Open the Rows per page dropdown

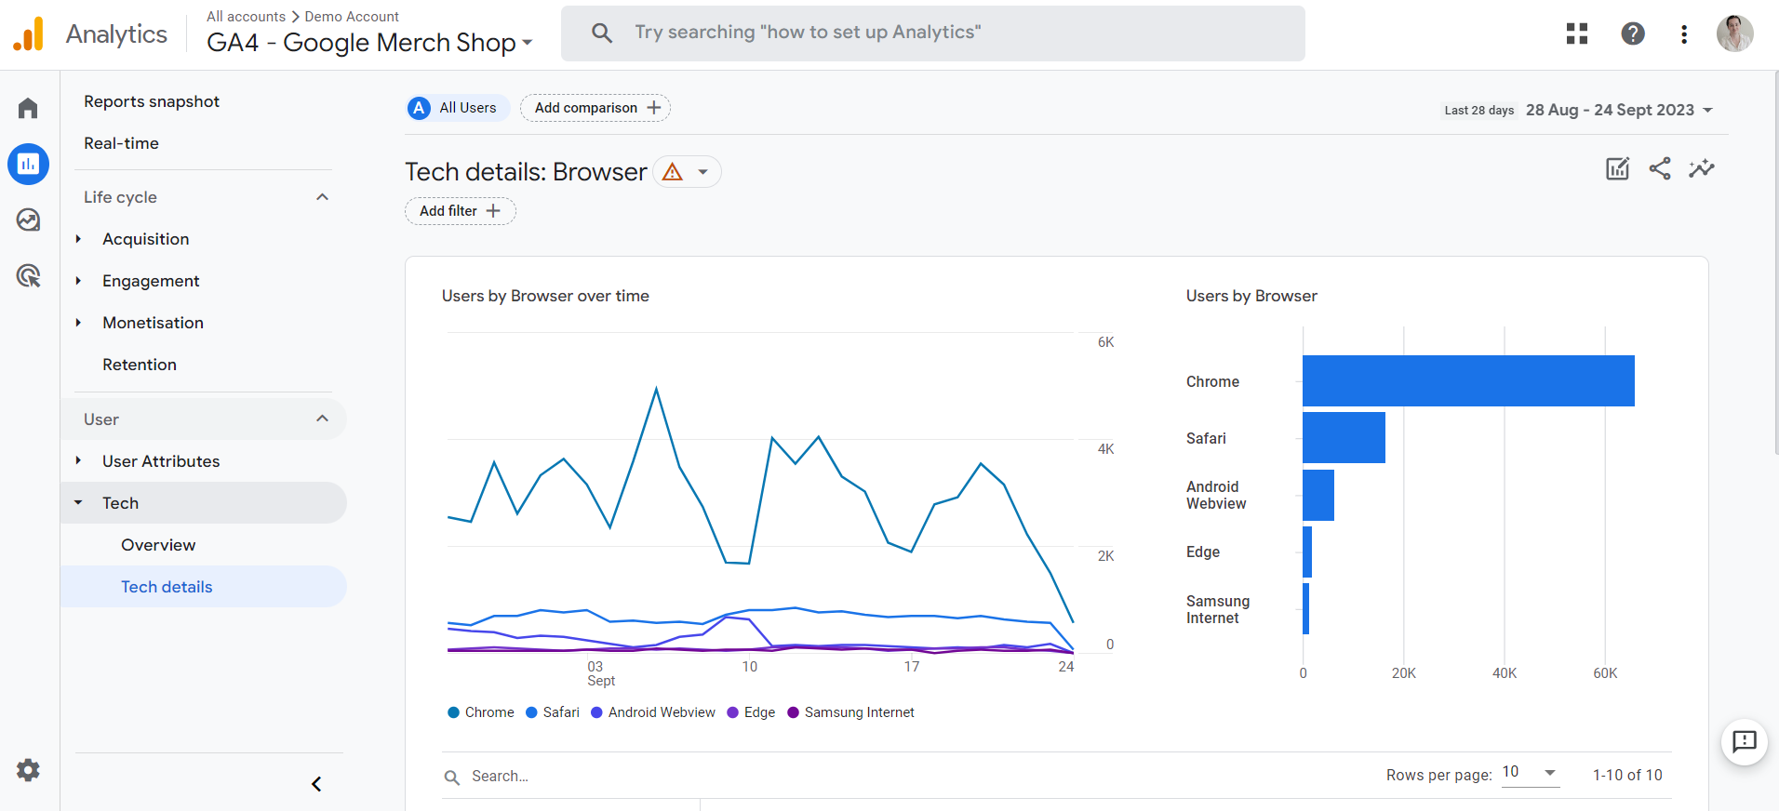pos(1530,772)
